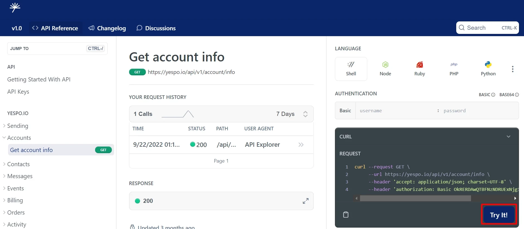Collapse the Accounts section
Viewport: 524px width, 229px height.
(x=4, y=138)
